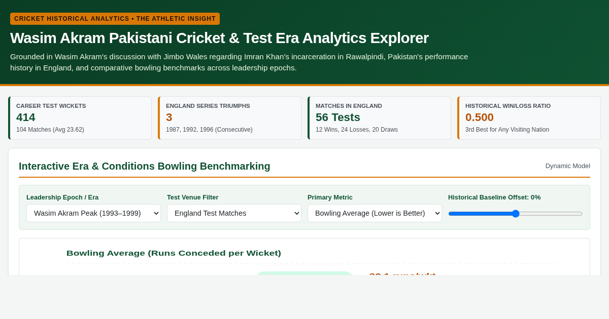609x319 pixels.
Task: Click '12 Wins, 24 Losses, 20 Draws' text
Action: point(357,130)
